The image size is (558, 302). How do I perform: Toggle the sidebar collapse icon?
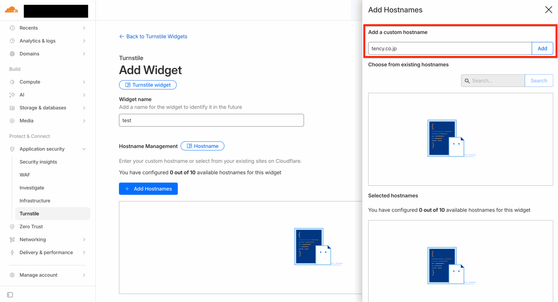tap(10, 295)
